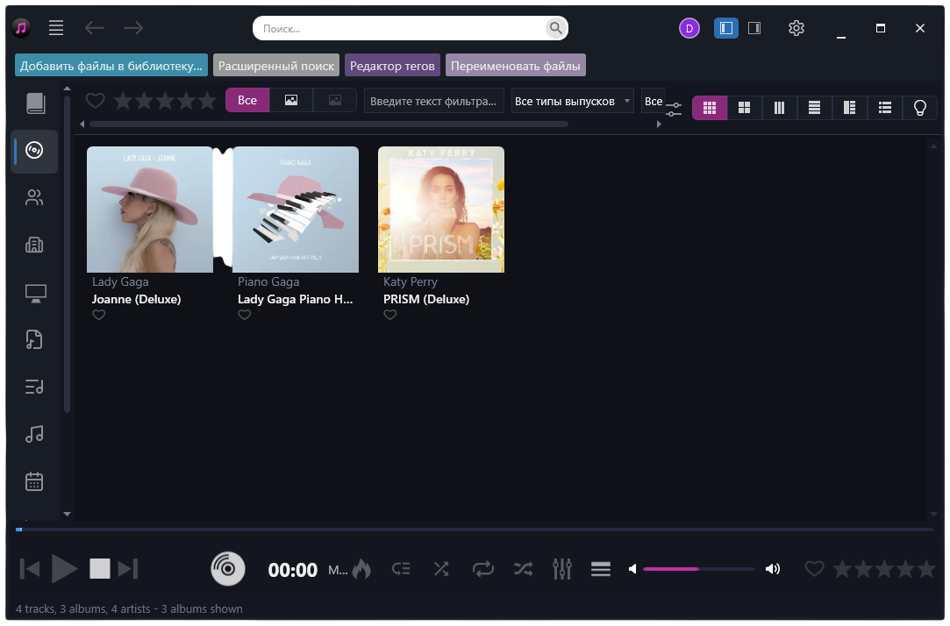Click 'Переименовать файлы' button
This screenshot has height=626, width=950.
point(516,66)
